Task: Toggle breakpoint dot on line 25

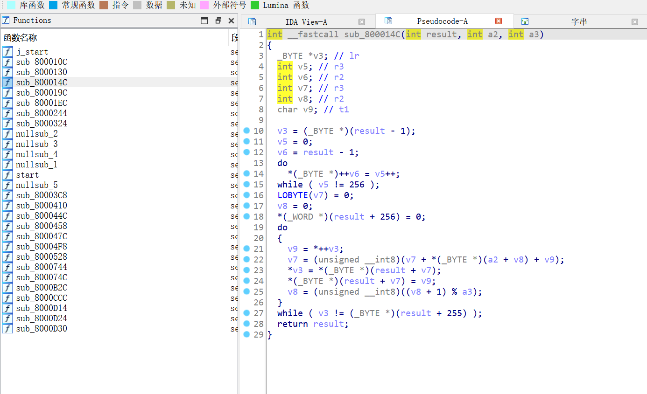Action: pos(246,291)
